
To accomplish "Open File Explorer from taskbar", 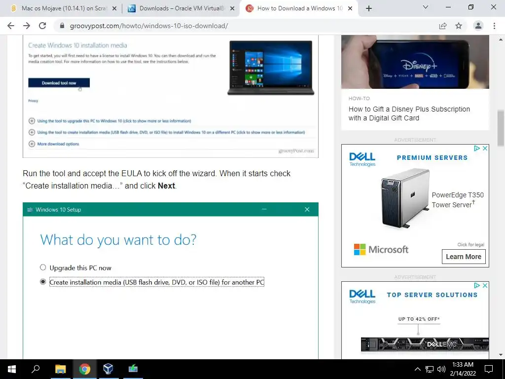I will (x=60, y=369).
